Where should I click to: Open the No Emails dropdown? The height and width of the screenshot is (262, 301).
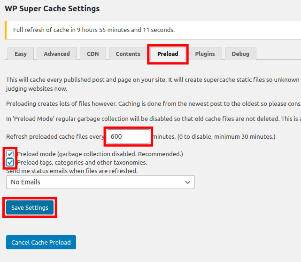click(x=100, y=182)
